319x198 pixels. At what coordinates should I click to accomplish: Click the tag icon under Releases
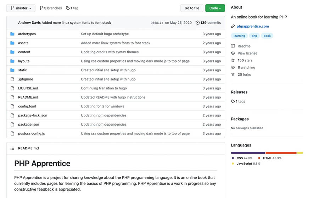coord(233,101)
